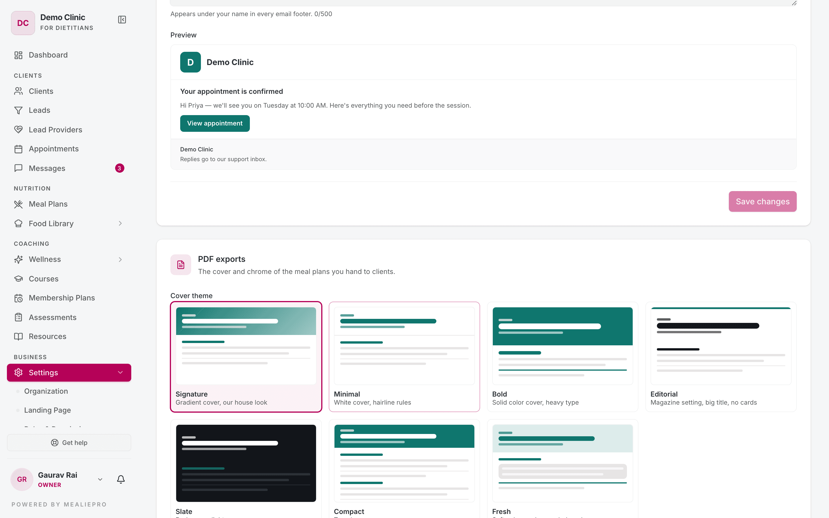Click the Get help button
Image resolution: width=829 pixels, height=518 pixels.
pyautogui.click(x=69, y=443)
